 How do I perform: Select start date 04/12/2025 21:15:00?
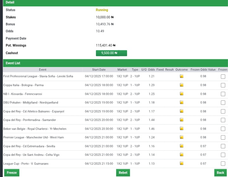(x=99, y=164)
